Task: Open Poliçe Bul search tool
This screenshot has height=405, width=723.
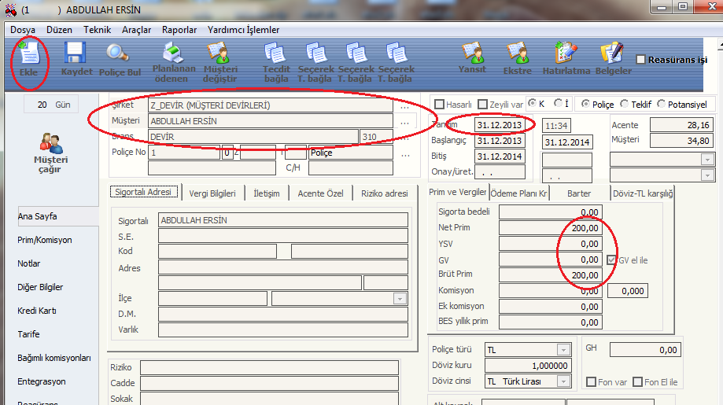Action: tap(119, 55)
